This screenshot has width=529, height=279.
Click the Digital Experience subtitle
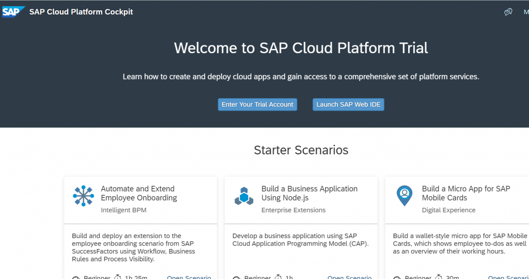click(449, 210)
